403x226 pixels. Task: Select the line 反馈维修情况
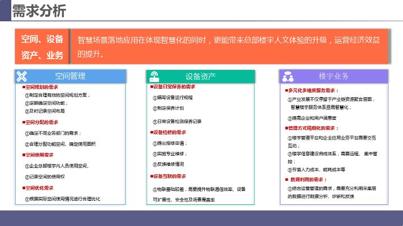coord(168,165)
